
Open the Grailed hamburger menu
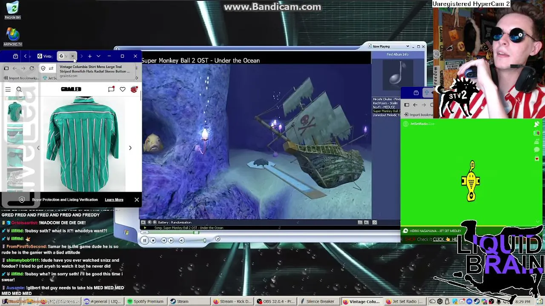[x=8, y=89]
